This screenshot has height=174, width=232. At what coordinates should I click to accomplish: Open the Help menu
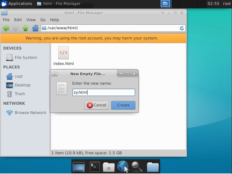(55, 20)
